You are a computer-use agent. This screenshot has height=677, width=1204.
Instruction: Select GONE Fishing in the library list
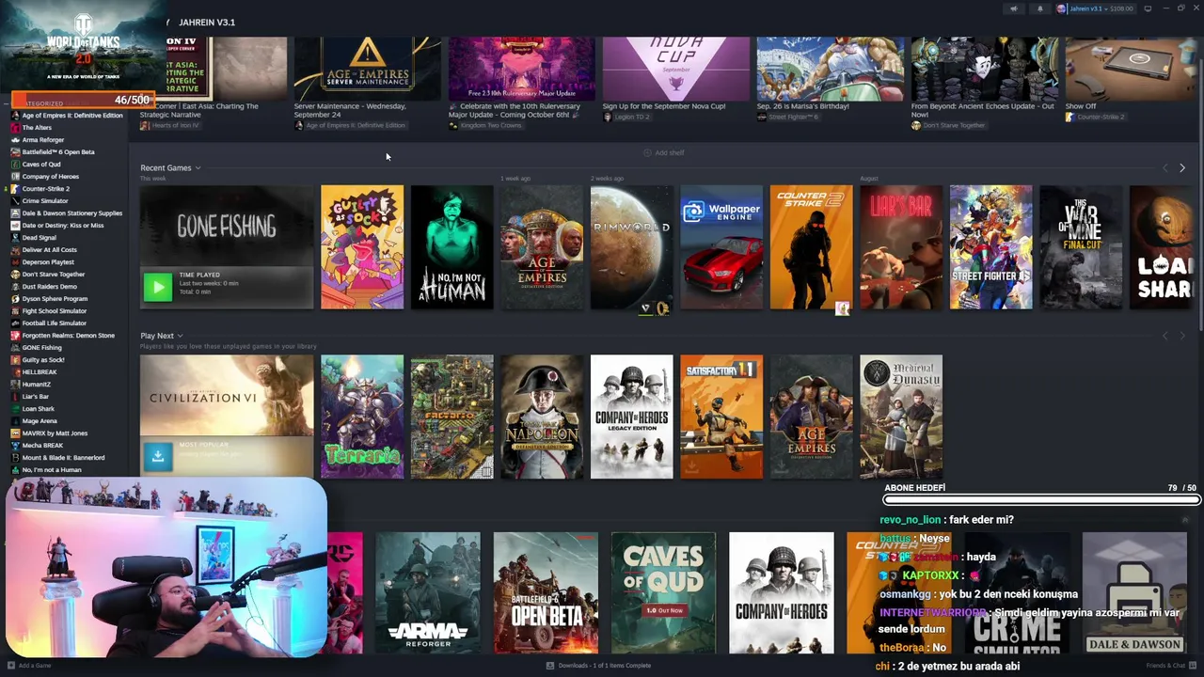point(42,348)
